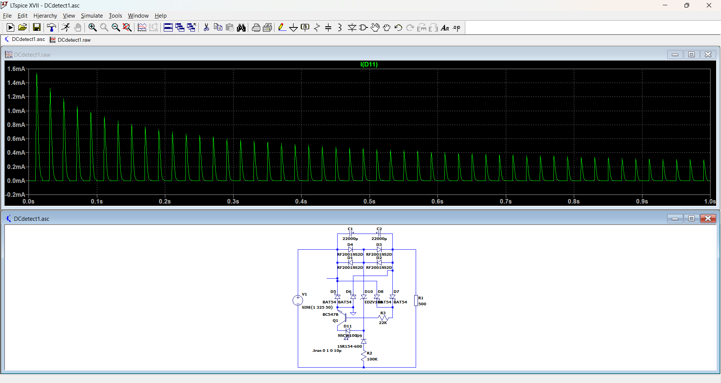This screenshot has width=721, height=383.
Task: Open the Edit menu
Action: click(23, 16)
